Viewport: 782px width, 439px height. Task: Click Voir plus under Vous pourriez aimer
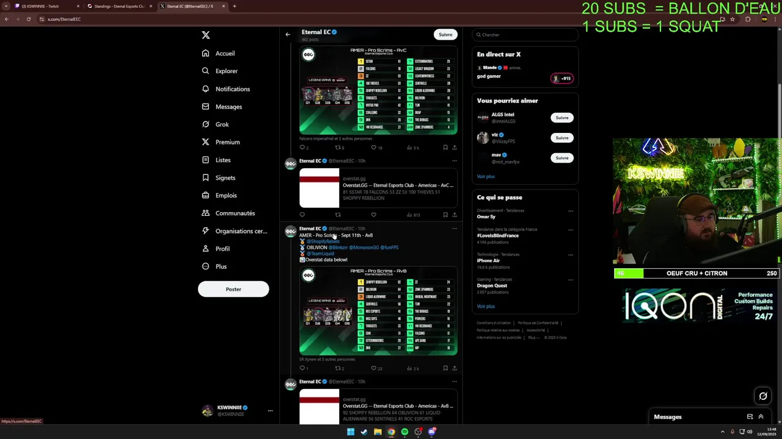point(486,176)
